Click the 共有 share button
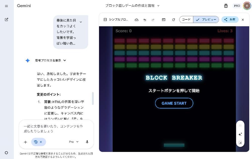Viewport: 252px width, 159px height. 230,19
